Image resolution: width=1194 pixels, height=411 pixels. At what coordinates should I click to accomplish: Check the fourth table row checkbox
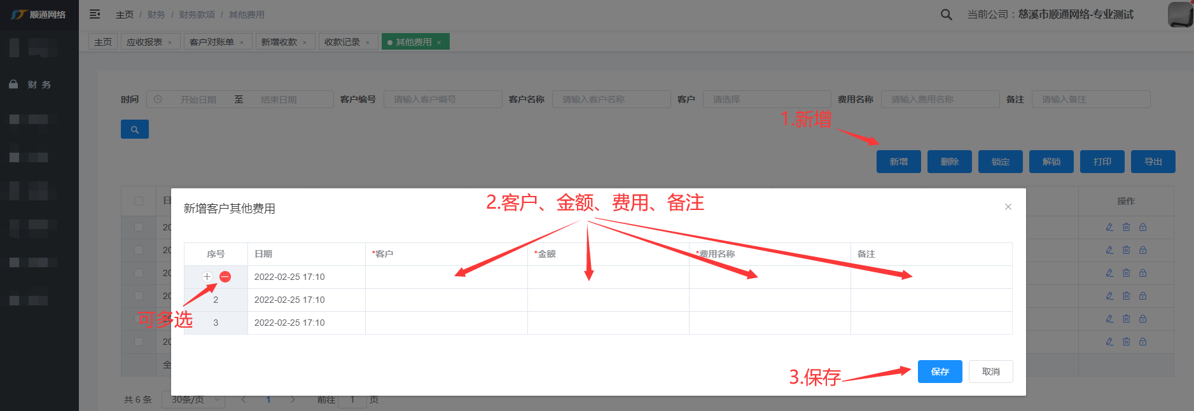click(139, 296)
